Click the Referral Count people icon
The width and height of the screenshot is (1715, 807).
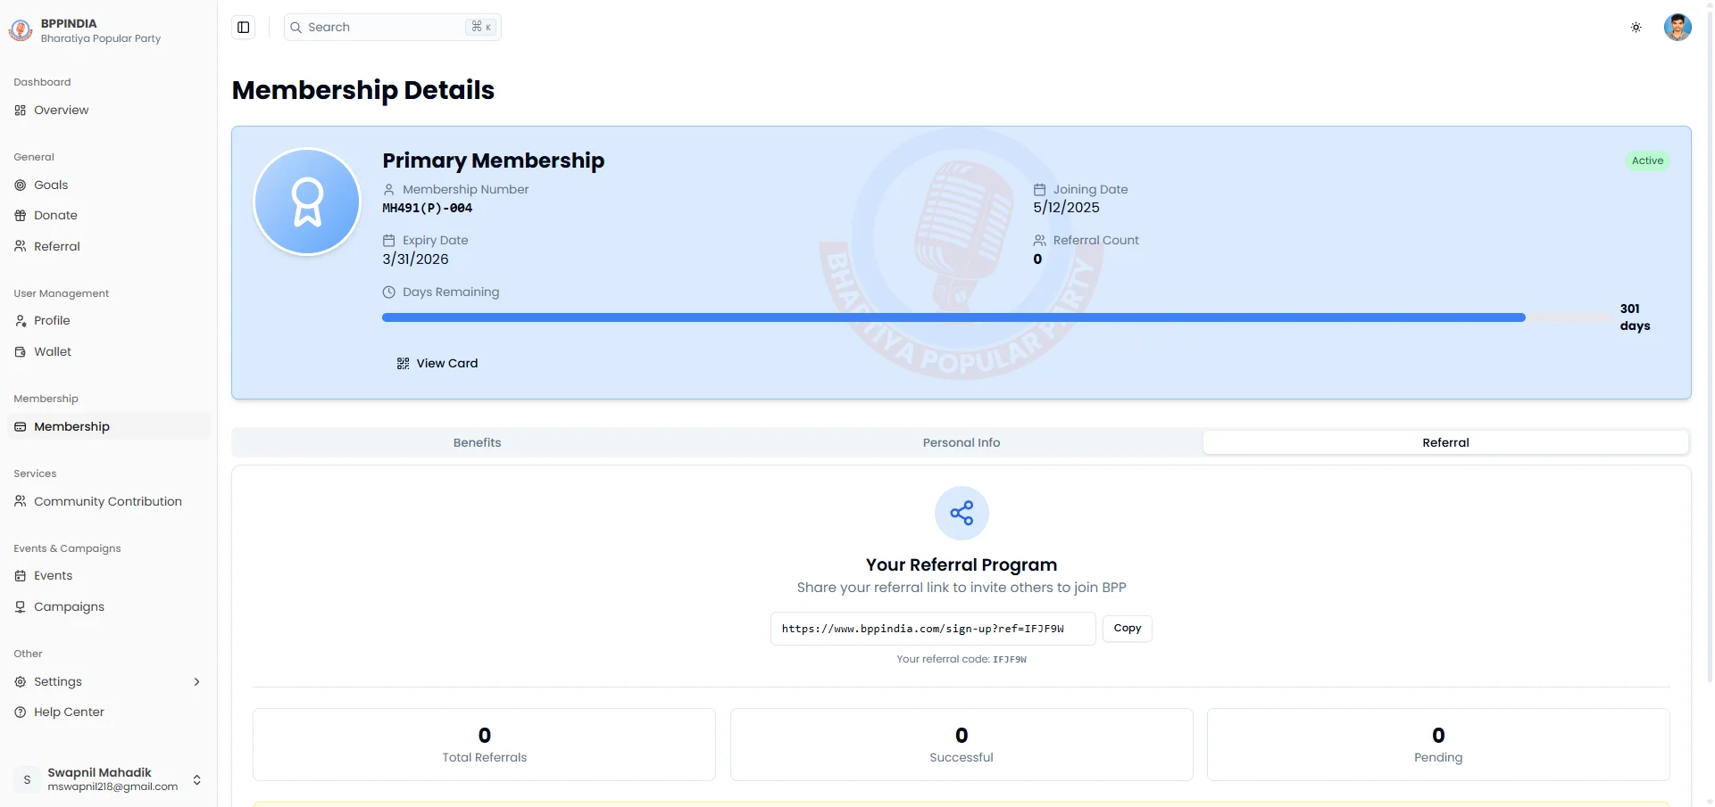pyautogui.click(x=1040, y=241)
